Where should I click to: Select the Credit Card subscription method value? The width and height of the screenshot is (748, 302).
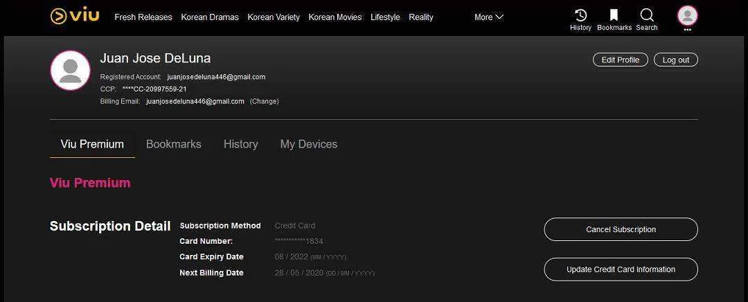point(295,226)
